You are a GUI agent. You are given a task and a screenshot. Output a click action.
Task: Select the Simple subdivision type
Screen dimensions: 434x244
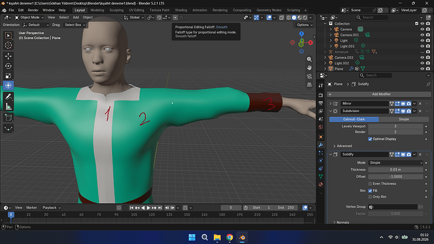coord(404,119)
